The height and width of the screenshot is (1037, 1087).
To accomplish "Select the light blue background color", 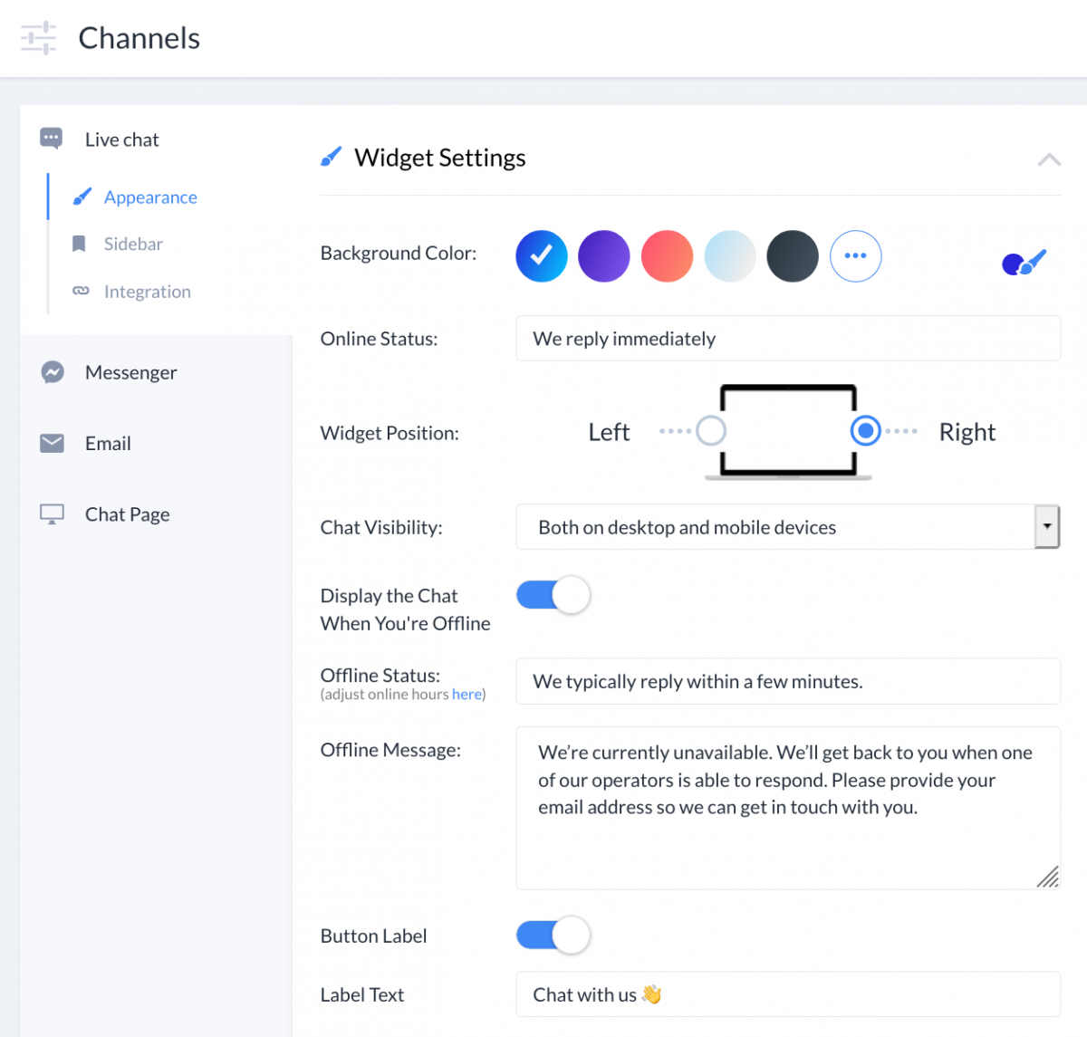I will click(730, 256).
